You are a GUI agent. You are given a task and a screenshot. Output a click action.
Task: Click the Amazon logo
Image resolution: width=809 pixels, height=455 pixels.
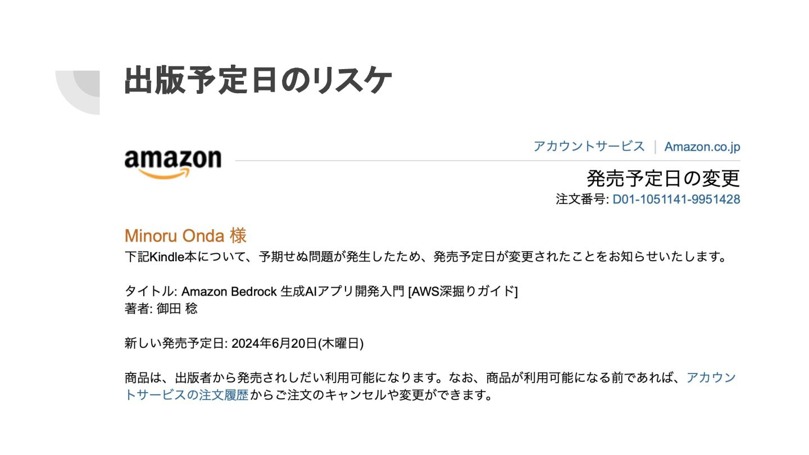[173, 163]
